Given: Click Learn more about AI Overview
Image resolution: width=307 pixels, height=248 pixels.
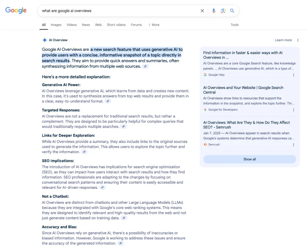Looking at the screenshot, I should tap(283, 40).
